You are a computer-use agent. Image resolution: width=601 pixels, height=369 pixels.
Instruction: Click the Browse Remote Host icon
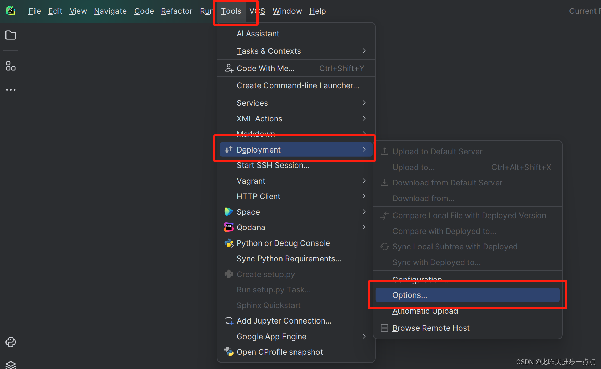click(x=384, y=328)
